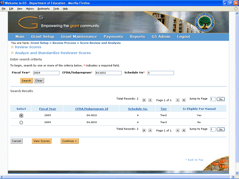This screenshot has height=179, width=239.
Task: Click the Cancel button
Action: tap(16, 141)
